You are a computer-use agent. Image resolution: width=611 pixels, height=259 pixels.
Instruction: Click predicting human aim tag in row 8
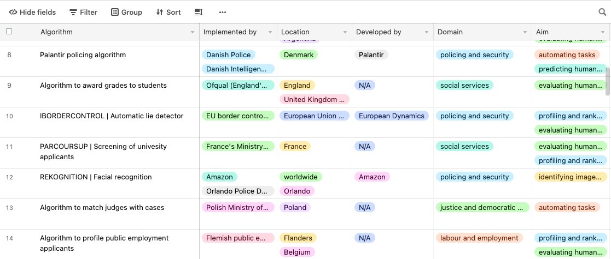[x=571, y=69]
